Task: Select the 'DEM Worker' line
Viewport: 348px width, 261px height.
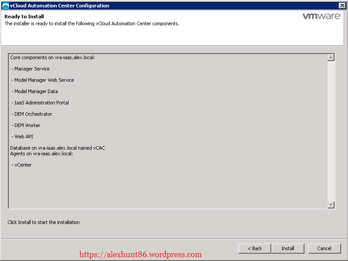Action: pos(26,125)
